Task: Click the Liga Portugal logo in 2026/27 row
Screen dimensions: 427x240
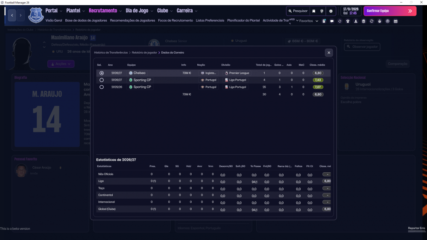Action: click(226, 80)
